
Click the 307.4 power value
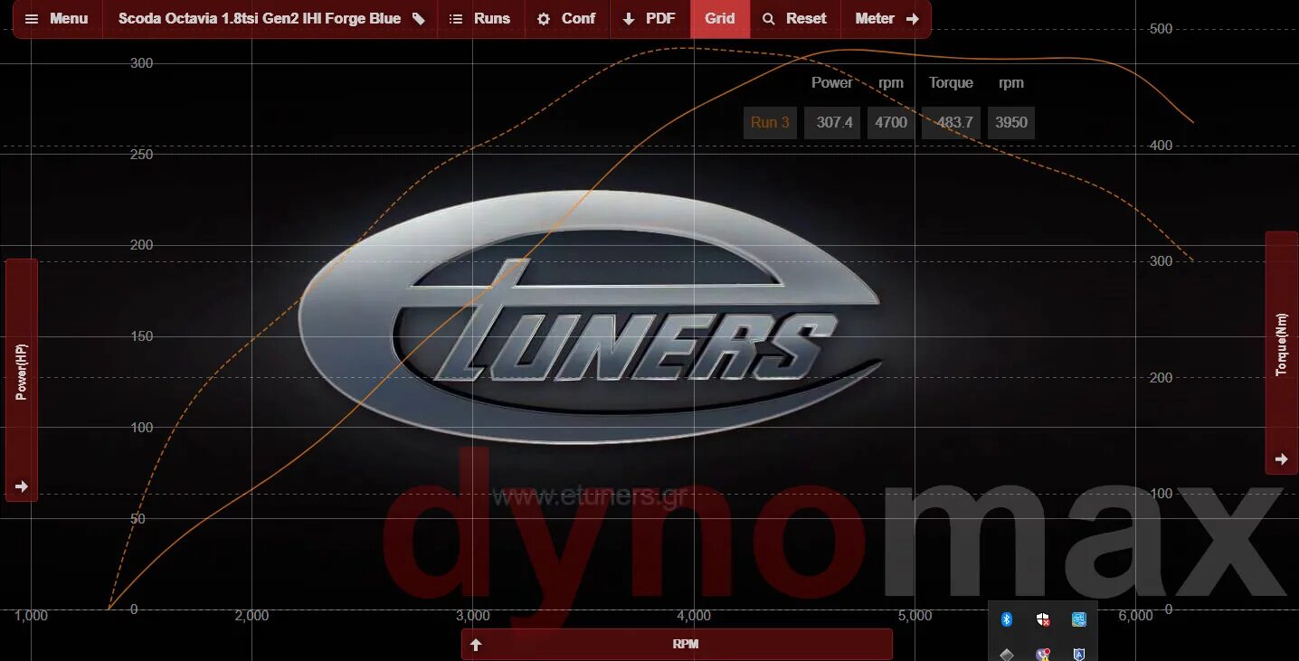832,122
